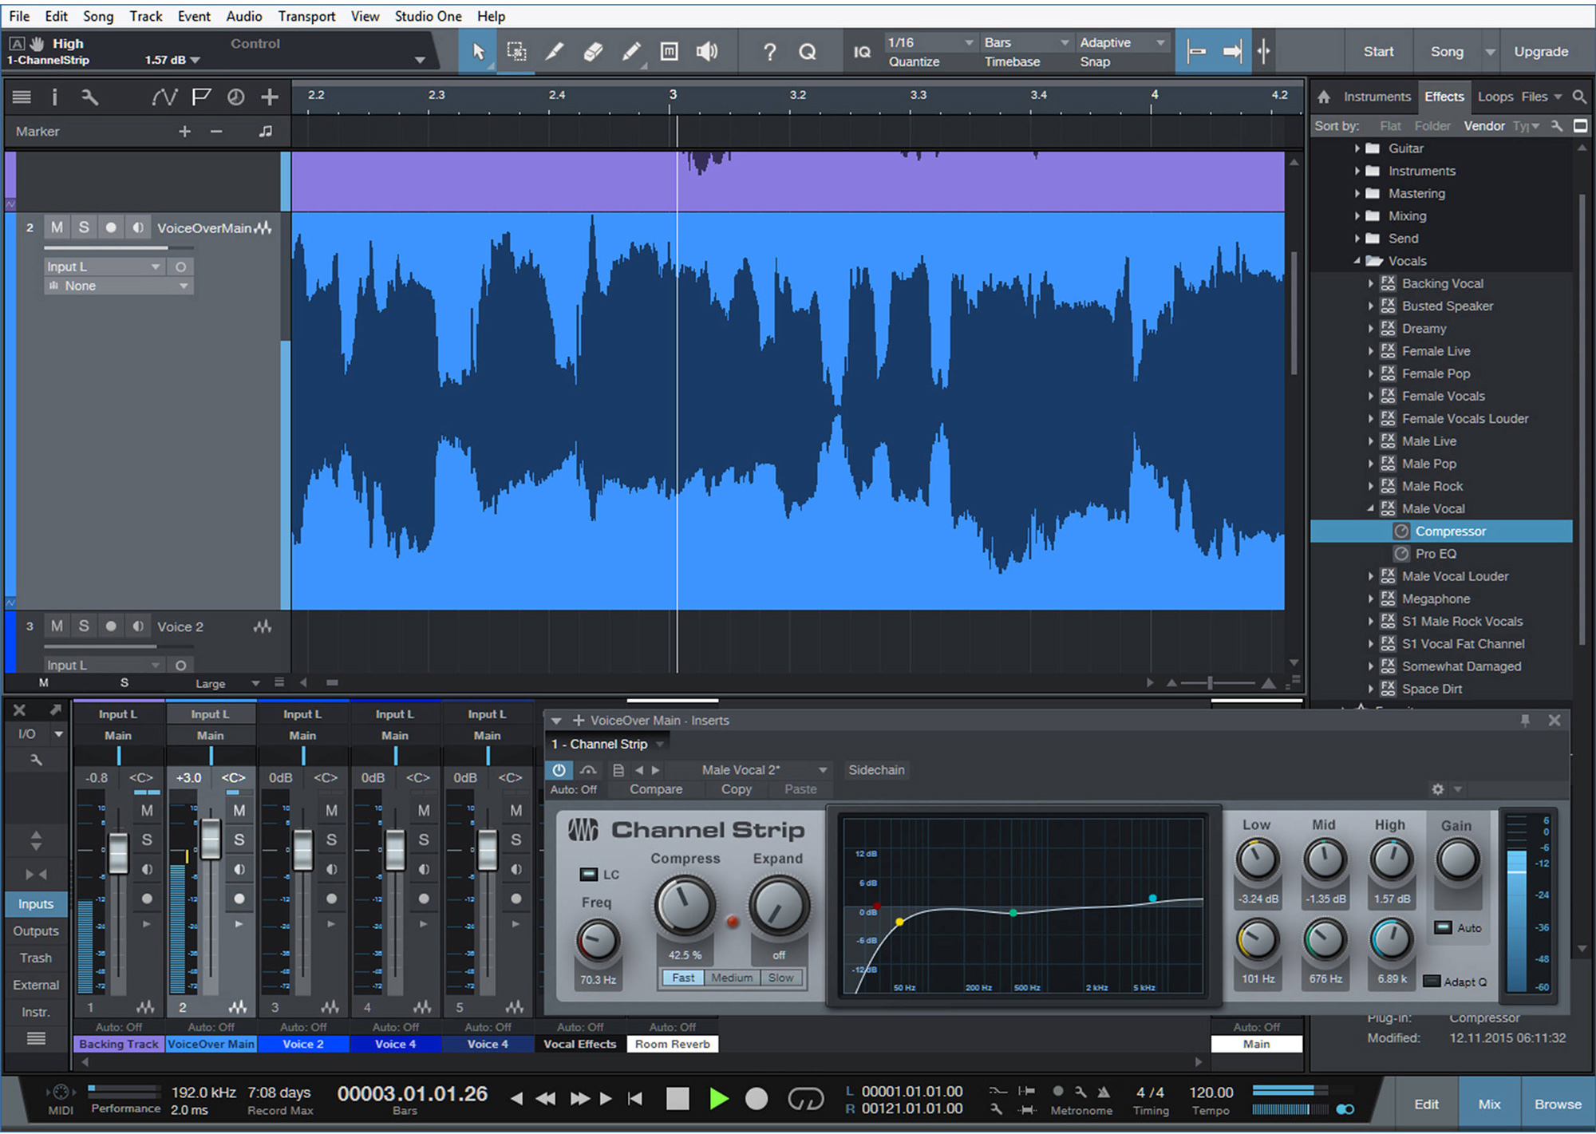Click the tempo value 120.00

1211,1093
